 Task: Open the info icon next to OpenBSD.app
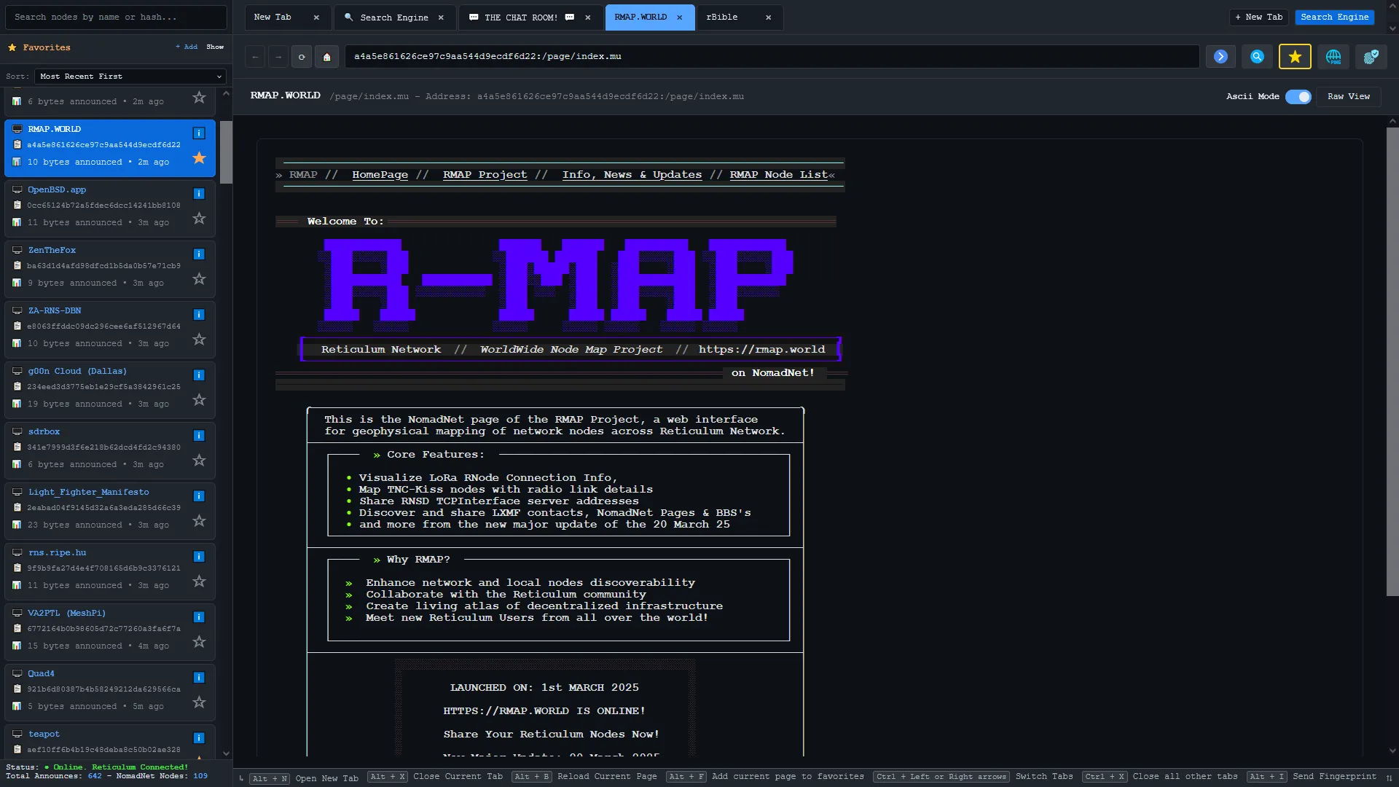pyautogui.click(x=198, y=193)
